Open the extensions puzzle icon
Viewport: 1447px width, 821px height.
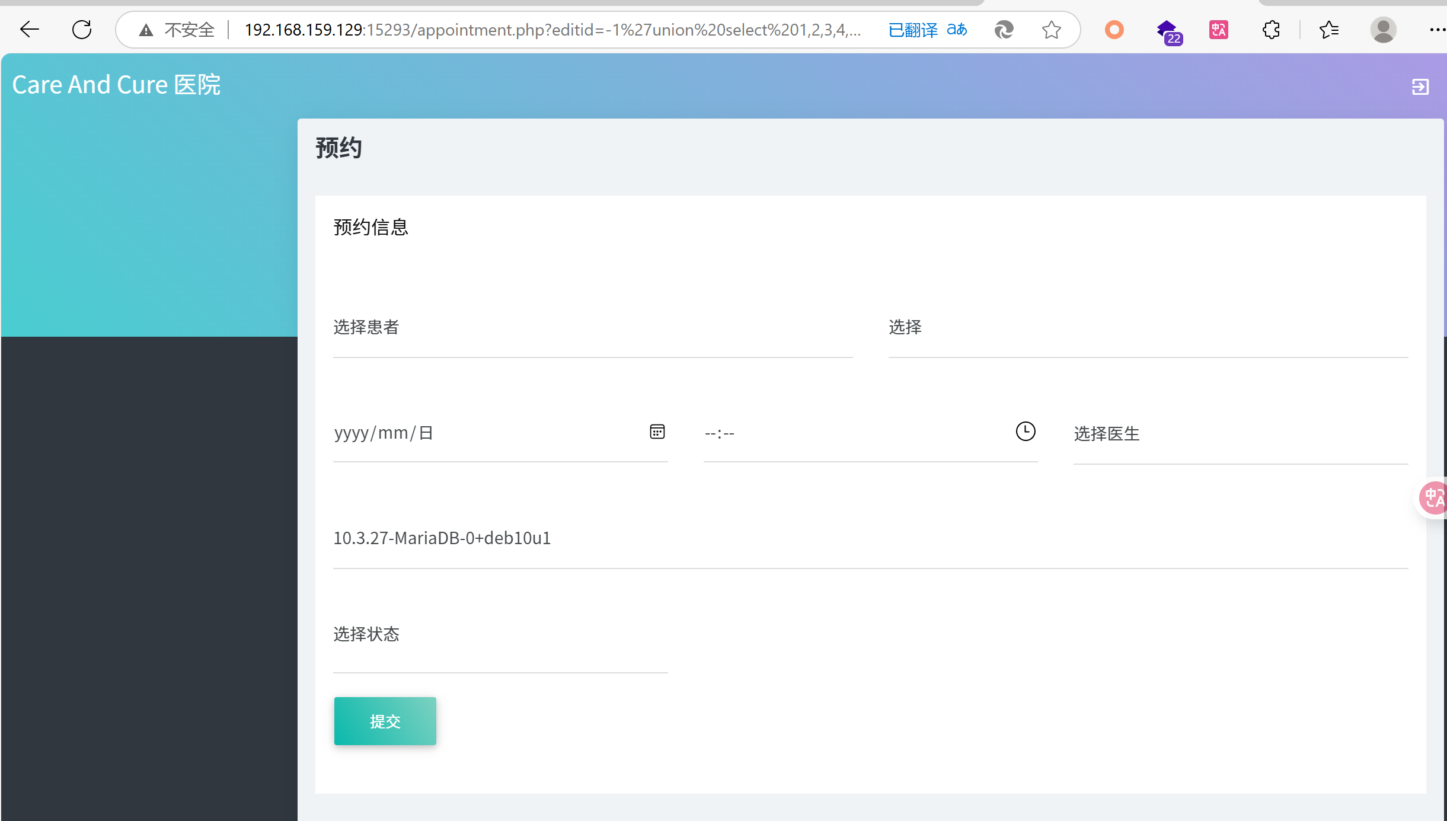tap(1271, 30)
